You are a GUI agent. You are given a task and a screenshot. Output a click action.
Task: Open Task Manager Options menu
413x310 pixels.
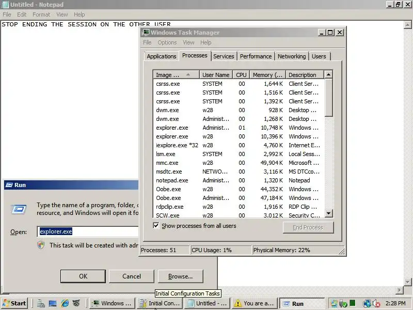[167, 42]
